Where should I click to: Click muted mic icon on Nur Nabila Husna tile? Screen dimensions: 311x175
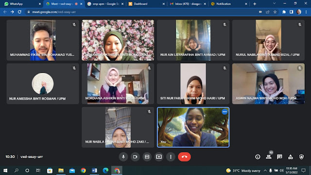click(149, 112)
